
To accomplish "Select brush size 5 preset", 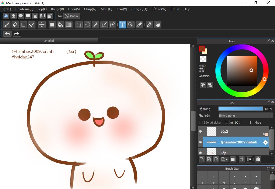I will [256, 178].
